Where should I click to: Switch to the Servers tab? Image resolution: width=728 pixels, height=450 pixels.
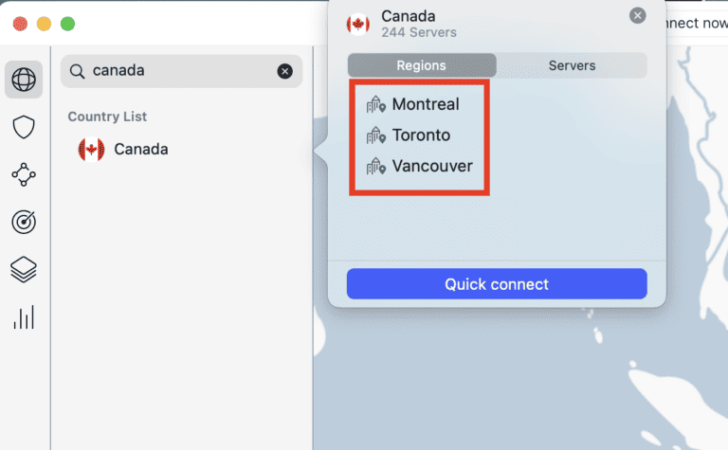[572, 65]
